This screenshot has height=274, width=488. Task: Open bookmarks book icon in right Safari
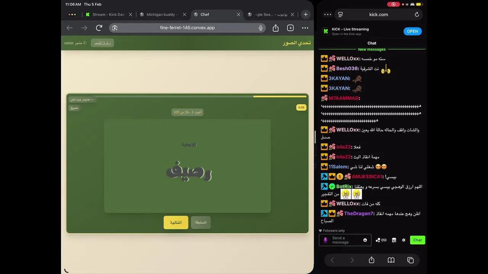pos(391,260)
